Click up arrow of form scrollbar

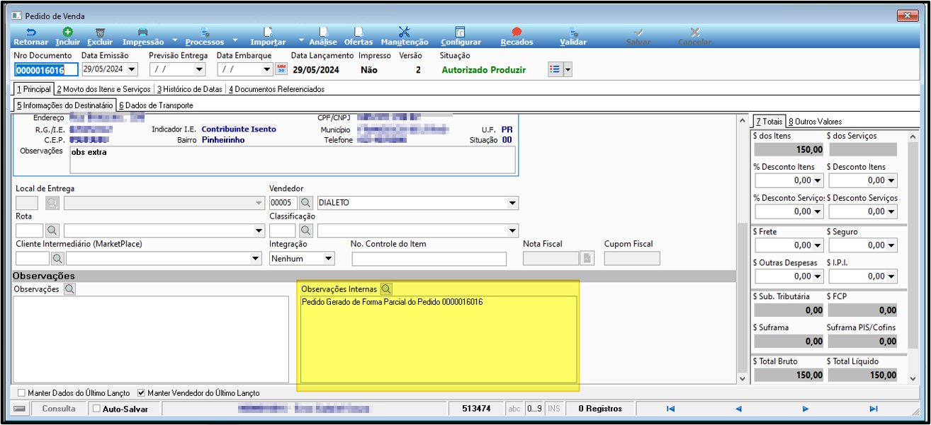coord(743,121)
